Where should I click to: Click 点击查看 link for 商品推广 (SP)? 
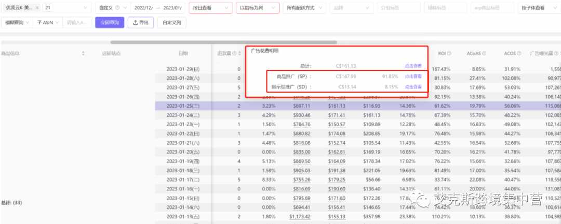413,76
